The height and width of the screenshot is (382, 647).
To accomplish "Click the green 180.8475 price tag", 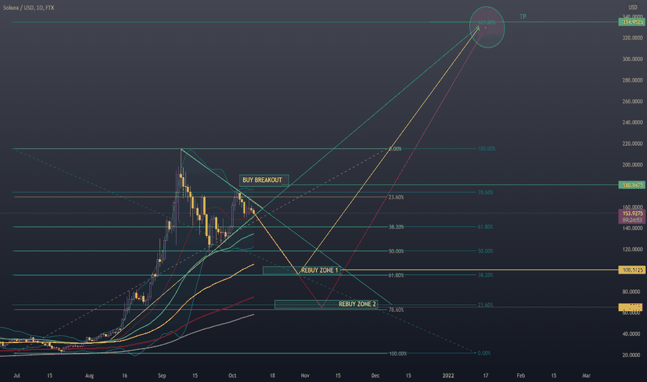I will 632,185.
